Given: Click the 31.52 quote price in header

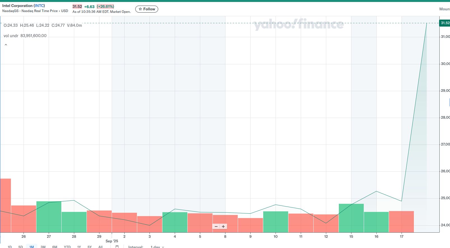Looking at the screenshot, I should click(x=77, y=6).
